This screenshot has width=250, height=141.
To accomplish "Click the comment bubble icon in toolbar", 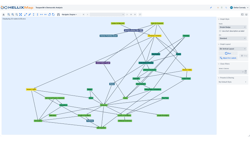I will [x=140, y=15].
